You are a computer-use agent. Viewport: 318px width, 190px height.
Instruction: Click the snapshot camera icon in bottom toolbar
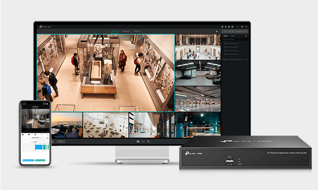138,142
